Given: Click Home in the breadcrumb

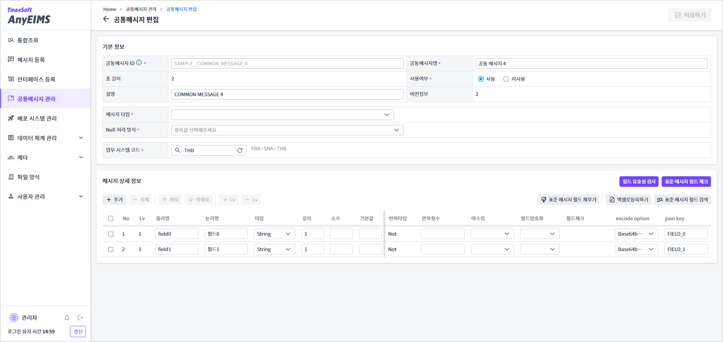Looking at the screenshot, I should pyautogui.click(x=110, y=9).
